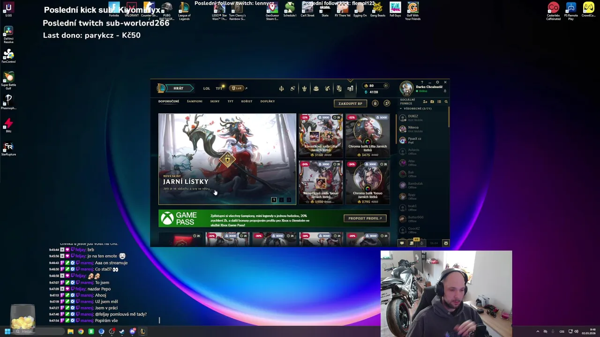Open the collection laurel icon
600x337 pixels.
click(304, 88)
